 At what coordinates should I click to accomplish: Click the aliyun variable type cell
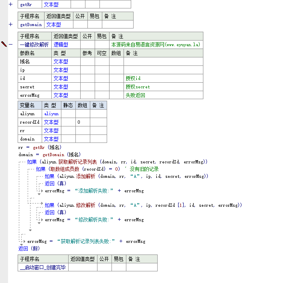pyautogui.click(x=52, y=114)
